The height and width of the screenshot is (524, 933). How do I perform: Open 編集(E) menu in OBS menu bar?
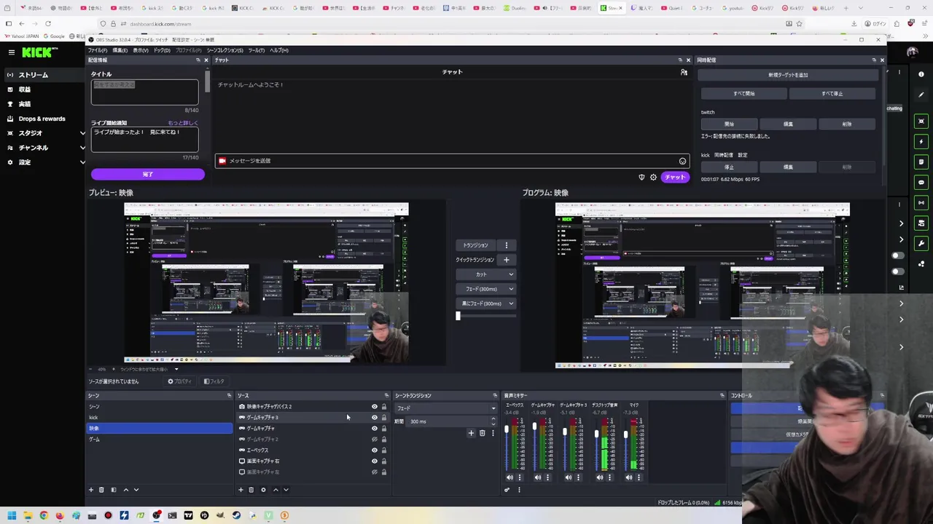click(120, 50)
